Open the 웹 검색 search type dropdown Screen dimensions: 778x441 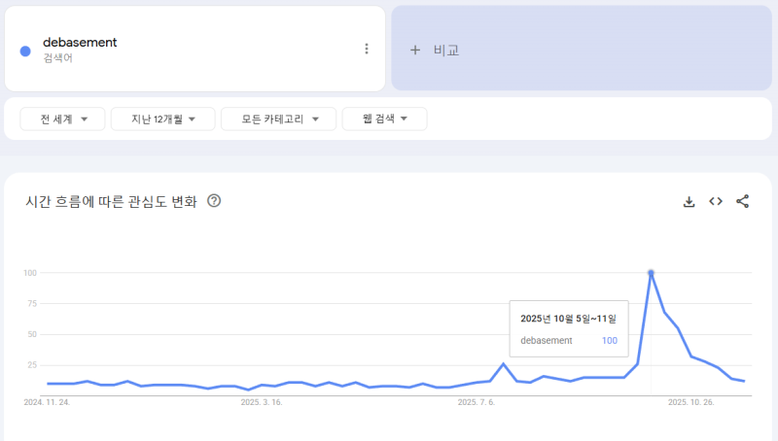coord(384,119)
